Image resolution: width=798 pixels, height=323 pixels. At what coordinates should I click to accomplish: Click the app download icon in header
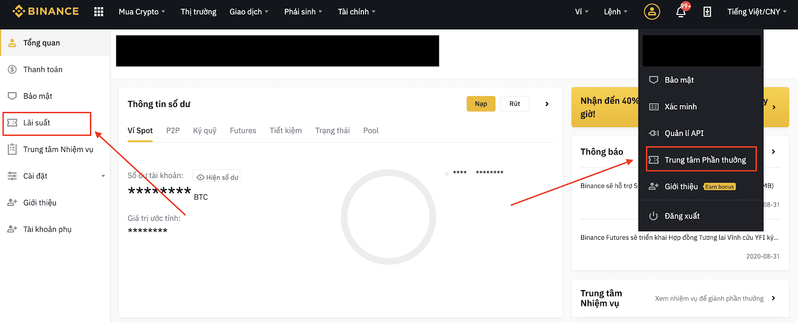point(707,11)
